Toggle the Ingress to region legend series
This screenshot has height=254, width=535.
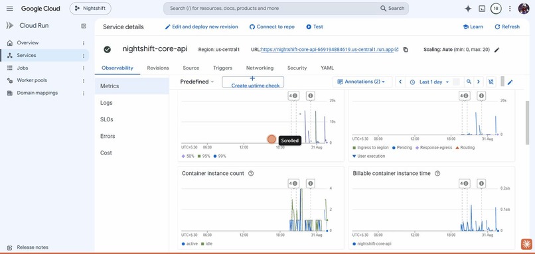tap(370, 148)
